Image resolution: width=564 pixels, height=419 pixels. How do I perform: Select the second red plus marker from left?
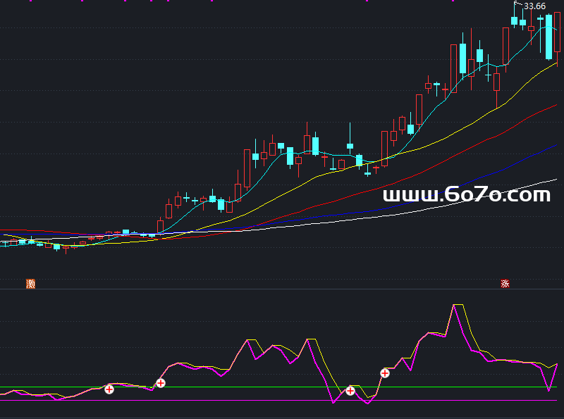tap(161, 383)
